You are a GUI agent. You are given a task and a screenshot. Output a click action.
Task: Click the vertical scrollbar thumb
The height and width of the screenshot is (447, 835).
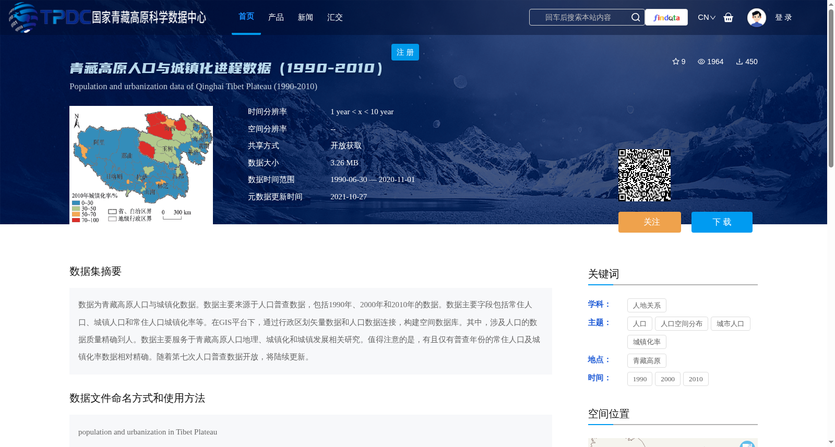(831, 88)
